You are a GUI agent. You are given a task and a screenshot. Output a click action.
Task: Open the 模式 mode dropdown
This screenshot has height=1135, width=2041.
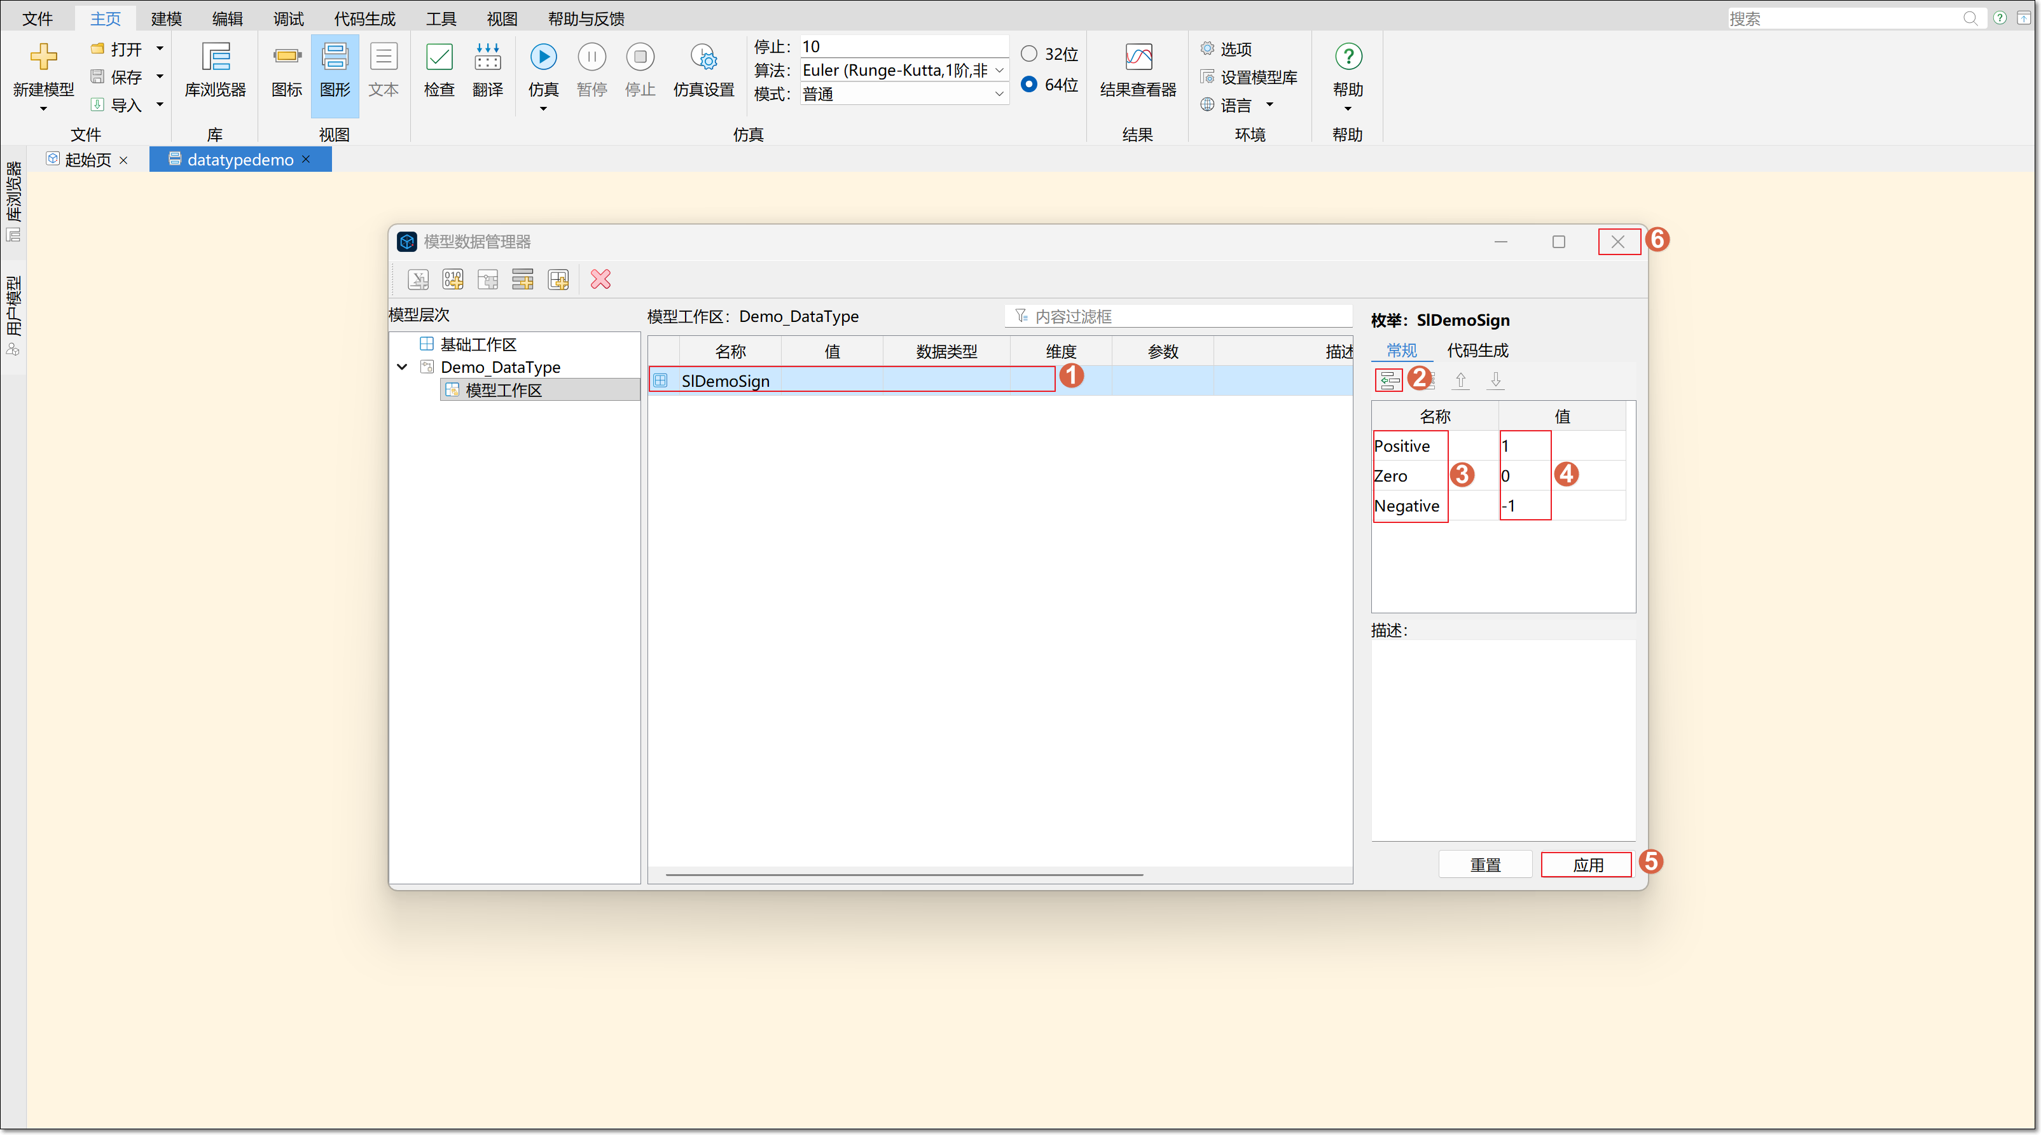pos(904,94)
